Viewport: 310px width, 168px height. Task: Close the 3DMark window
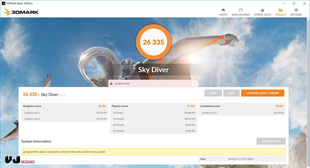click(x=304, y=3)
